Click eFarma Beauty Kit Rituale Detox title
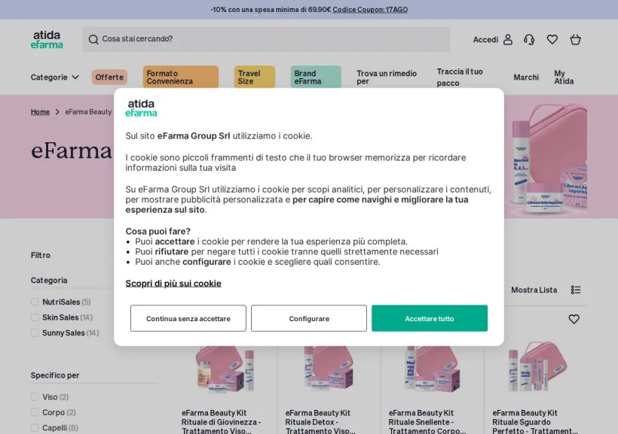 click(320, 422)
